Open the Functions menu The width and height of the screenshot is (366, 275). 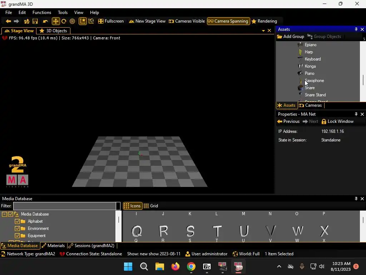[42, 13]
